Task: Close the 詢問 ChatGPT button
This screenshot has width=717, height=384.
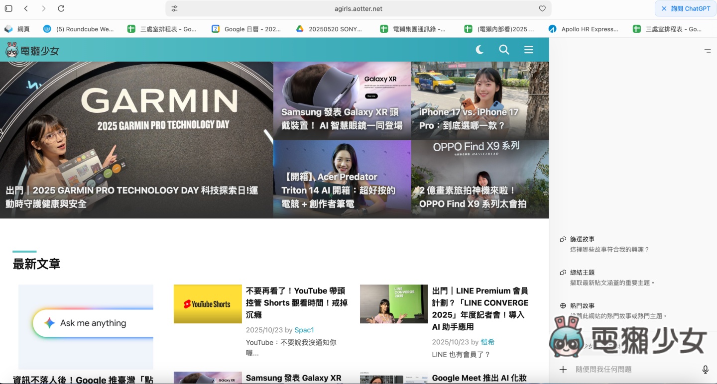Action: pyautogui.click(x=664, y=8)
